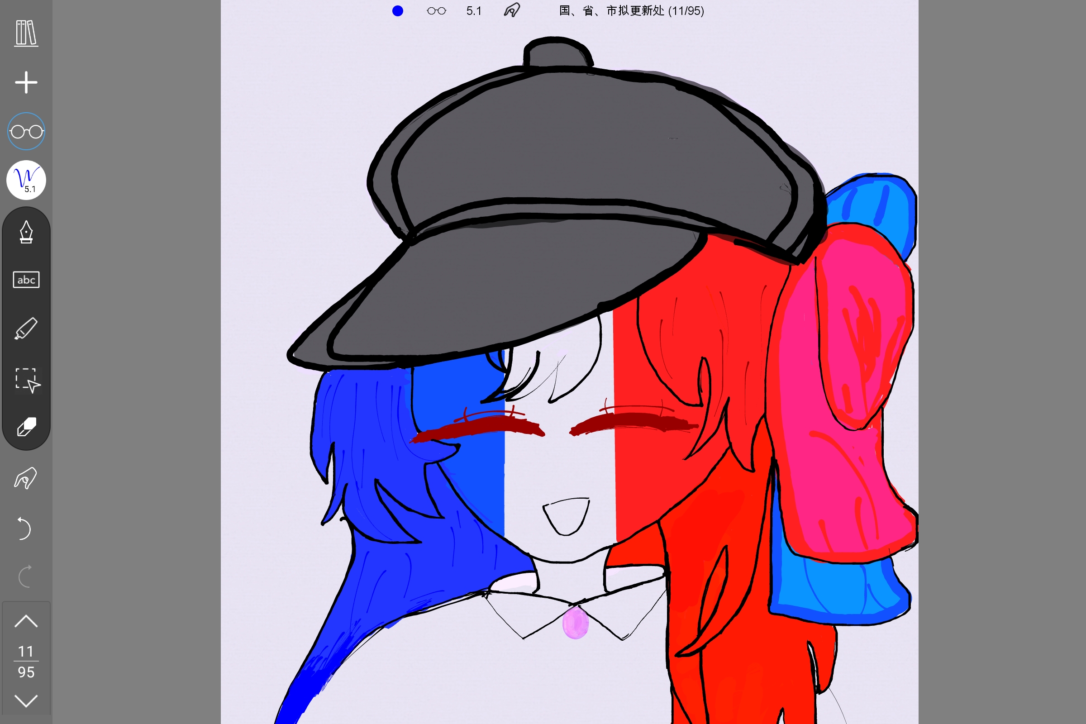Go to next page with down chevron
Screen dimensions: 1086x724
(x=26, y=701)
